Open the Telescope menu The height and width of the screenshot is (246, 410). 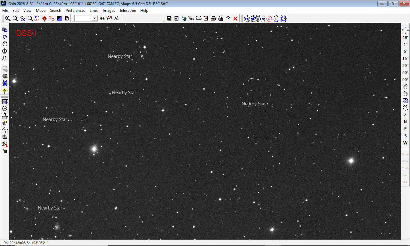(x=128, y=11)
